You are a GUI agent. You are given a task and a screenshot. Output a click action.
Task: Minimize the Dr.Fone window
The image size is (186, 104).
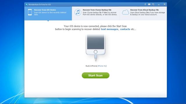159,5
